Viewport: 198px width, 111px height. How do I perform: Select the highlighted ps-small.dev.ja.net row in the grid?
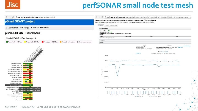(x=19, y=85)
